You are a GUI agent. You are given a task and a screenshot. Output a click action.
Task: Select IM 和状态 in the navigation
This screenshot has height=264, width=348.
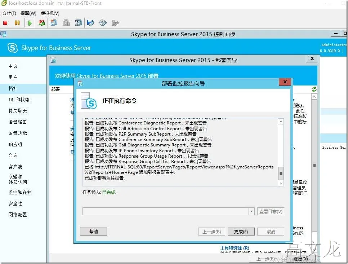[19, 100]
